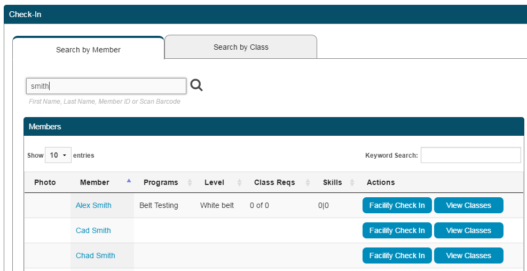
Task: Sort table by Member column arrow
Action: (x=129, y=181)
